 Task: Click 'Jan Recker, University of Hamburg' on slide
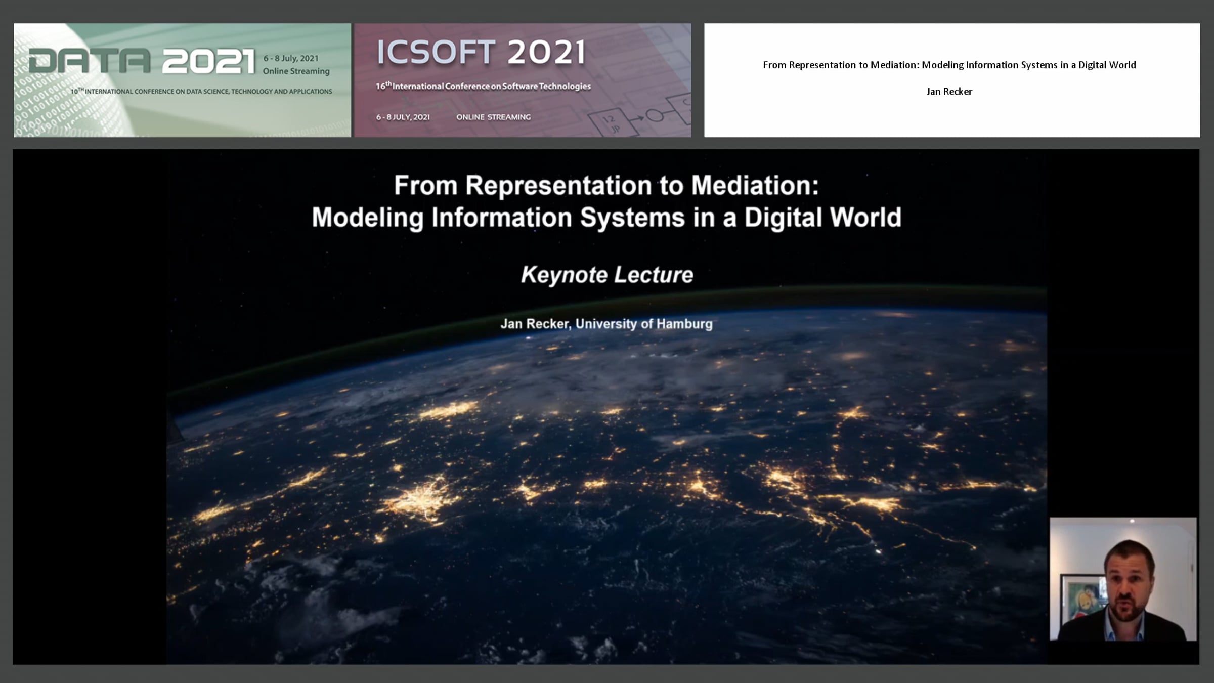tap(606, 324)
